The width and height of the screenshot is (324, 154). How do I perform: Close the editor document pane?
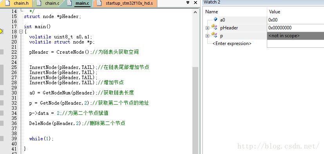[x=195, y=3]
